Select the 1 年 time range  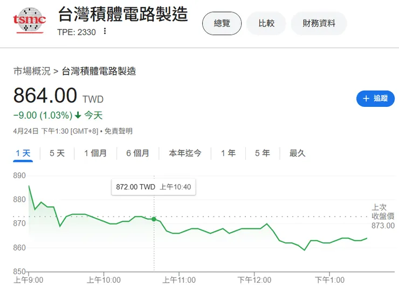pyautogui.click(x=228, y=153)
